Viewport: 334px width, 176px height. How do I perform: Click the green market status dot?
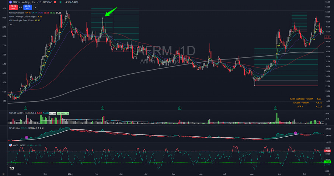click(x=60, y=2)
